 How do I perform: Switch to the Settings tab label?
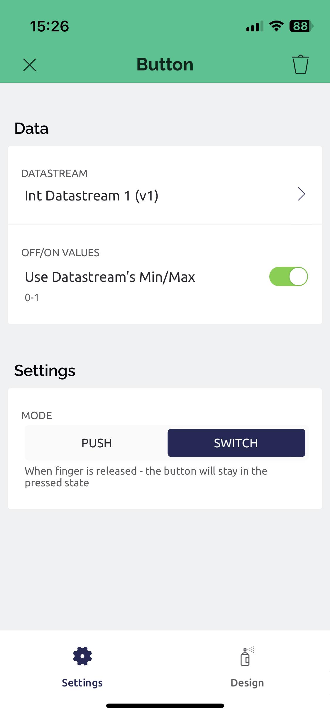pyautogui.click(x=82, y=683)
